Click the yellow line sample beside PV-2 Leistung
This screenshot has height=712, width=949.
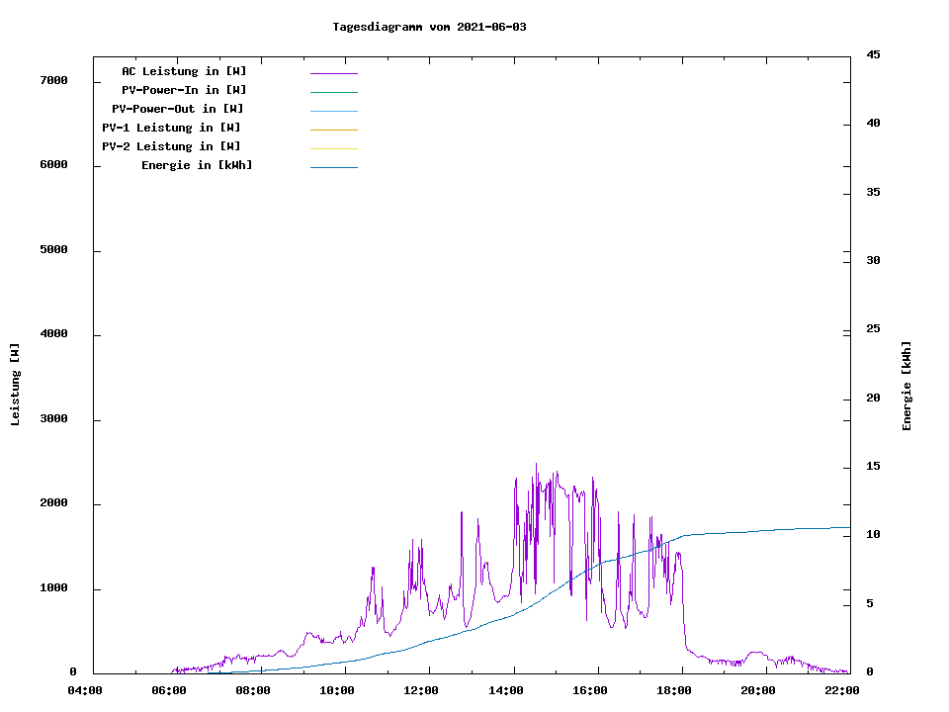click(x=333, y=148)
